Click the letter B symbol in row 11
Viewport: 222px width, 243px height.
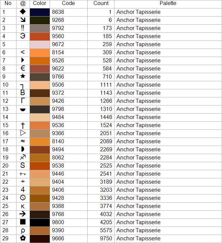23,93
